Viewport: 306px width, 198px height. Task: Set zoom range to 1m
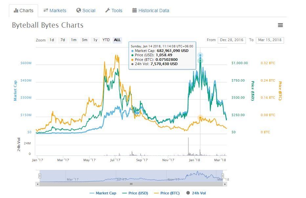pos(74,40)
